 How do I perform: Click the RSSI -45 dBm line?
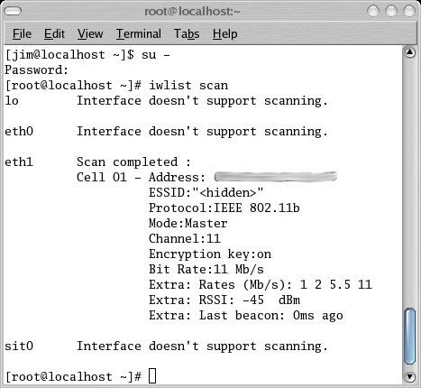click(x=224, y=300)
